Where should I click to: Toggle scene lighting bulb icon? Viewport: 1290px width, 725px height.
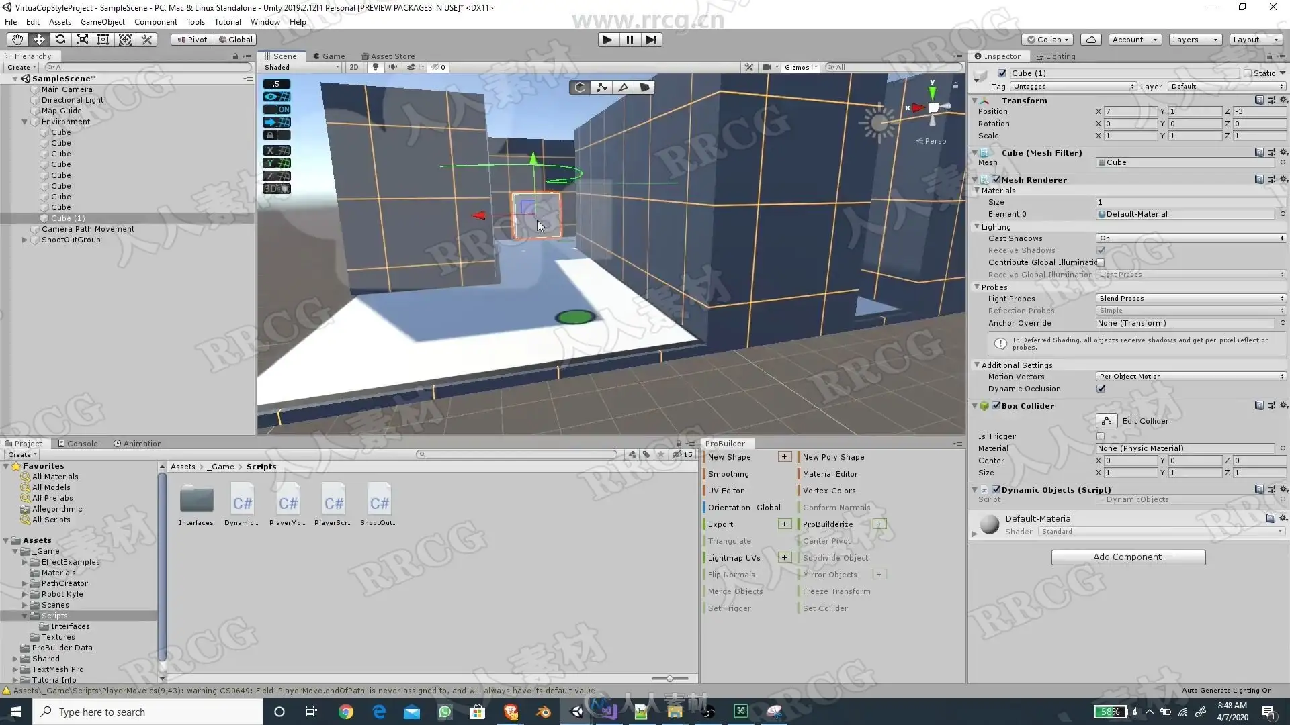click(x=376, y=67)
